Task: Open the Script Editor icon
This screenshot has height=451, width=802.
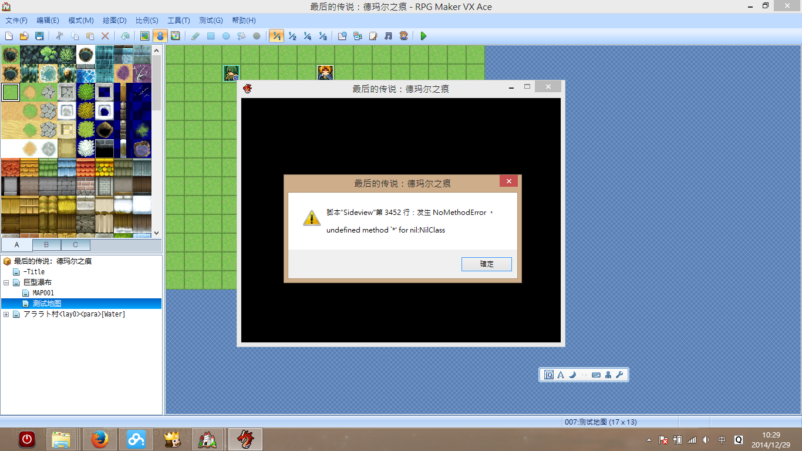Action: coord(373,36)
